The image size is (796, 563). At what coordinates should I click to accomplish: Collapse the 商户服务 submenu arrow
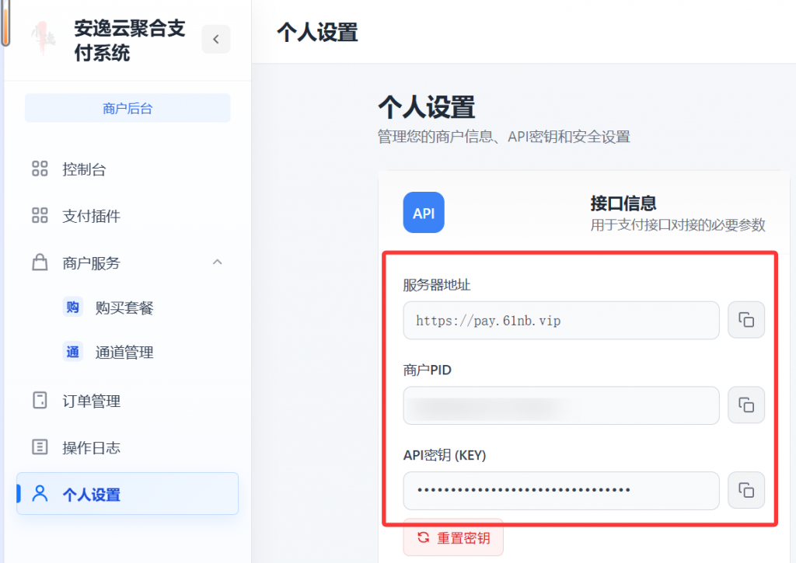coord(218,262)
